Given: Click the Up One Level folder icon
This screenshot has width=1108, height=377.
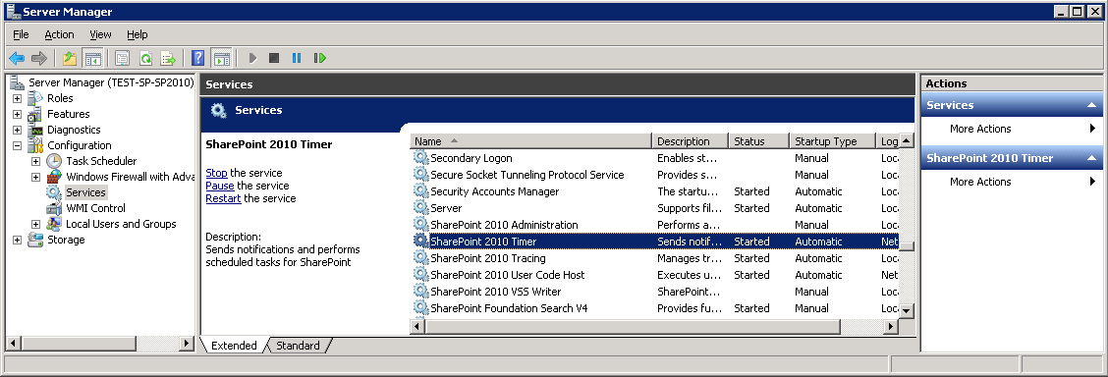Looking at the screenshot, I should coord(69,58).
